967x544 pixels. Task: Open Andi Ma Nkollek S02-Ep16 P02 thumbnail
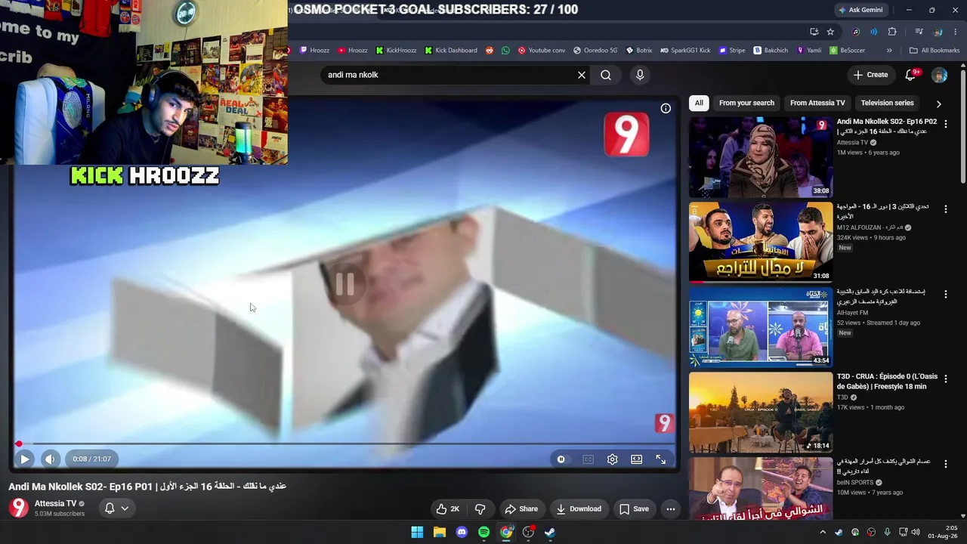[761, 157]
